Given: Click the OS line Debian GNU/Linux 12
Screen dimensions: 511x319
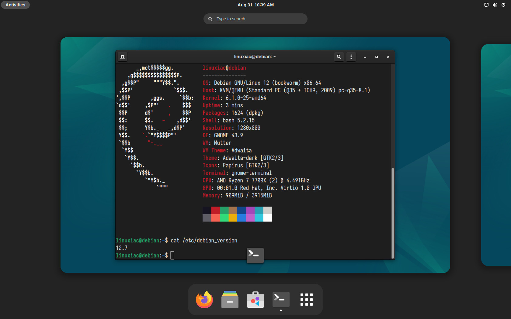Looking at the screenshot, I should (x=262, y=83).
